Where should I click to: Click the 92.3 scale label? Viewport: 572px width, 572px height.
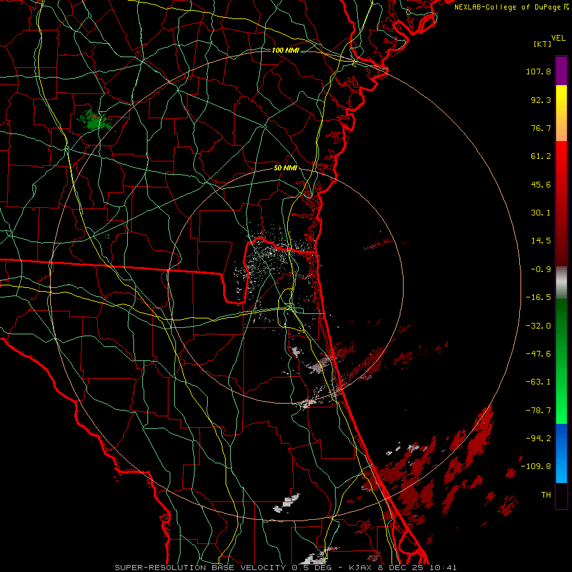tap(541, 100)
